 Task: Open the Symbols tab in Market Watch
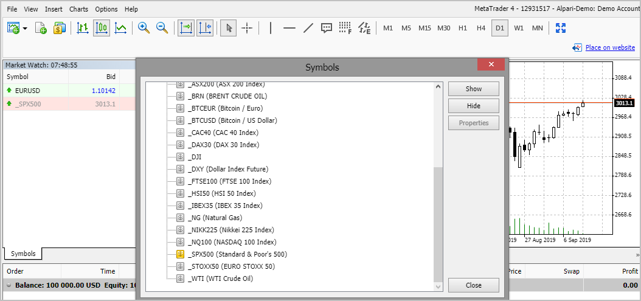click(x=23, y=254)
